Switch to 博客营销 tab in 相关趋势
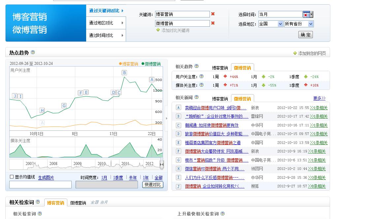This screenshot has height=219, width=367. click(220, 68)
